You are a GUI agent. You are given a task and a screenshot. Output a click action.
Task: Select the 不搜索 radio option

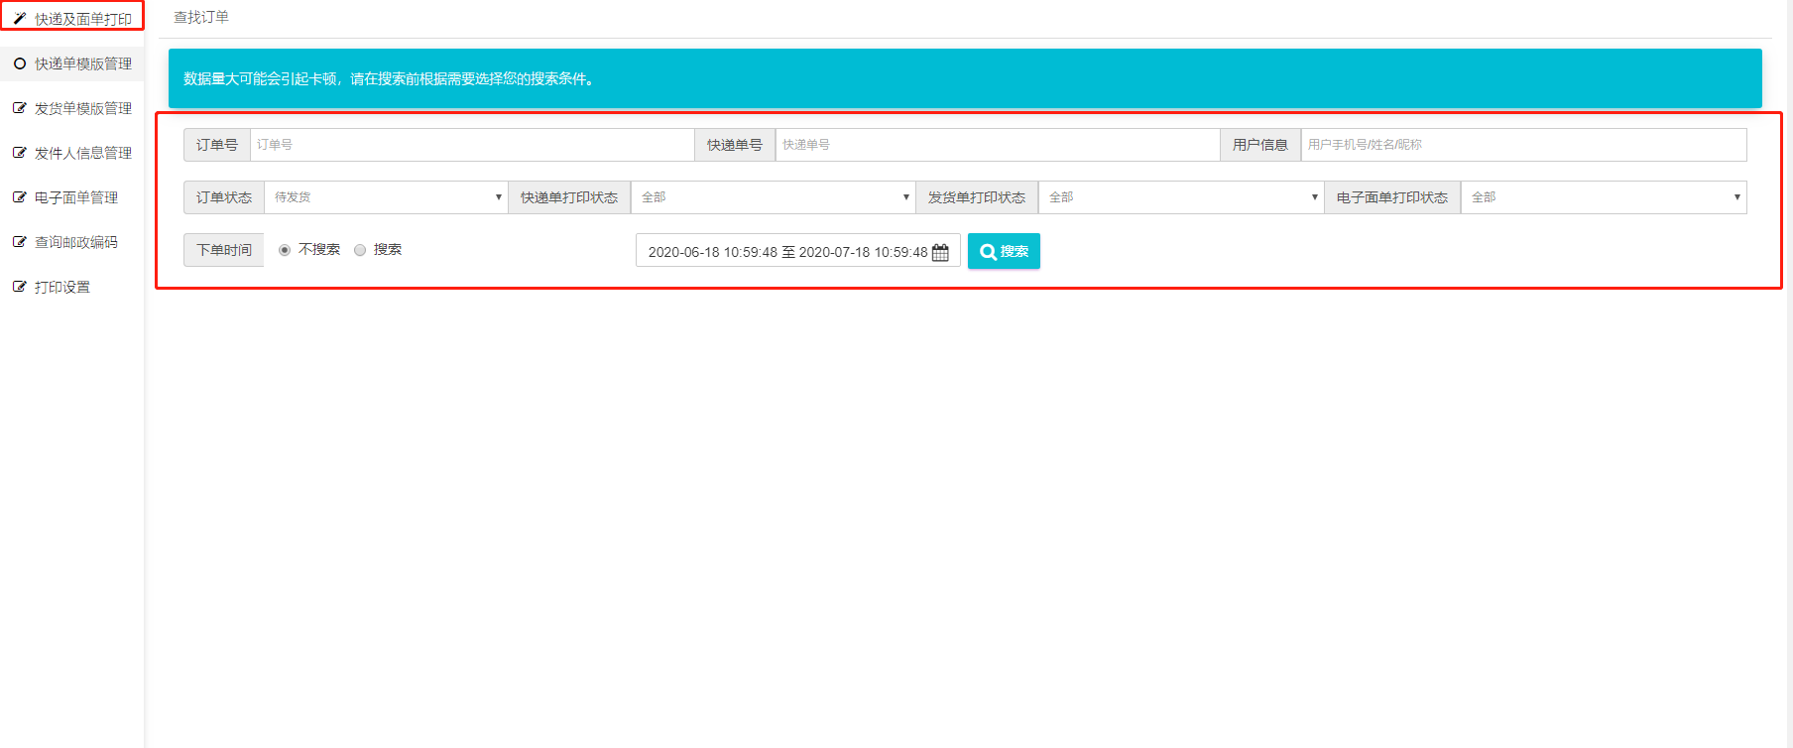[x=285, y=250]
